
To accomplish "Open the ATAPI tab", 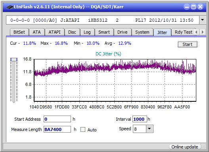I will click(x=54, y=32).
